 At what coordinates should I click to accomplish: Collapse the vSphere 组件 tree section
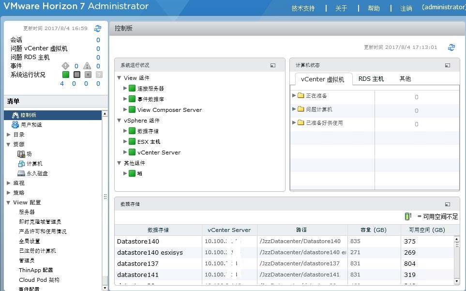119,121
